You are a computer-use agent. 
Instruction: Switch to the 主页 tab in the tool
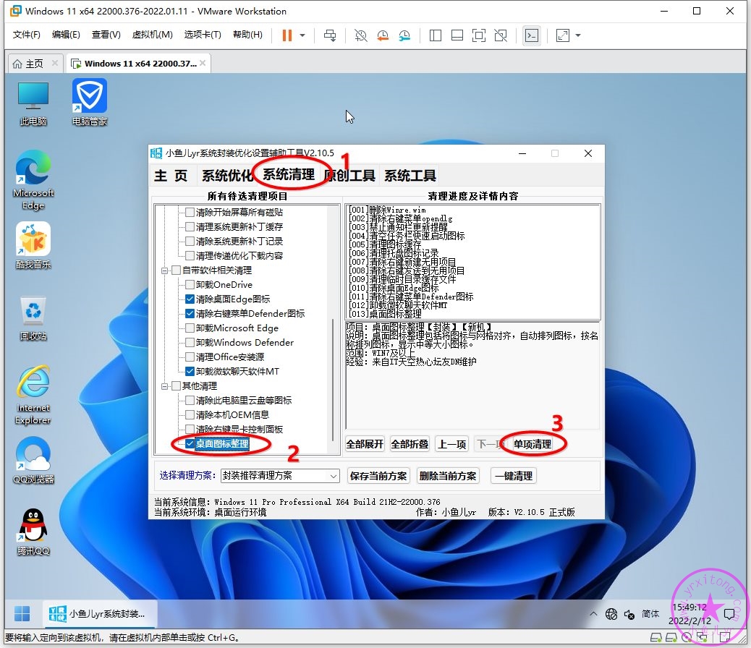click(x=171, y=176)
